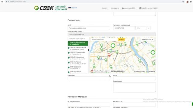The width and height of the screenshot is (193, 108).
Task: Click the phone number field 89778757575
Action: pyautogui.click(x=124, y=28)
